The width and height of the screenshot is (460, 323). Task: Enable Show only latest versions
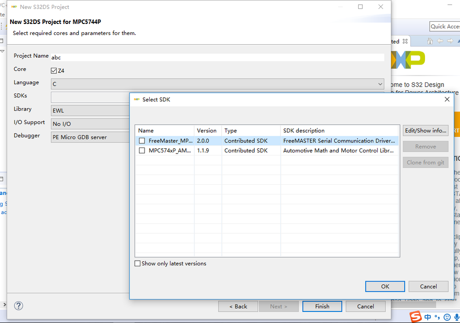point(137,264)
